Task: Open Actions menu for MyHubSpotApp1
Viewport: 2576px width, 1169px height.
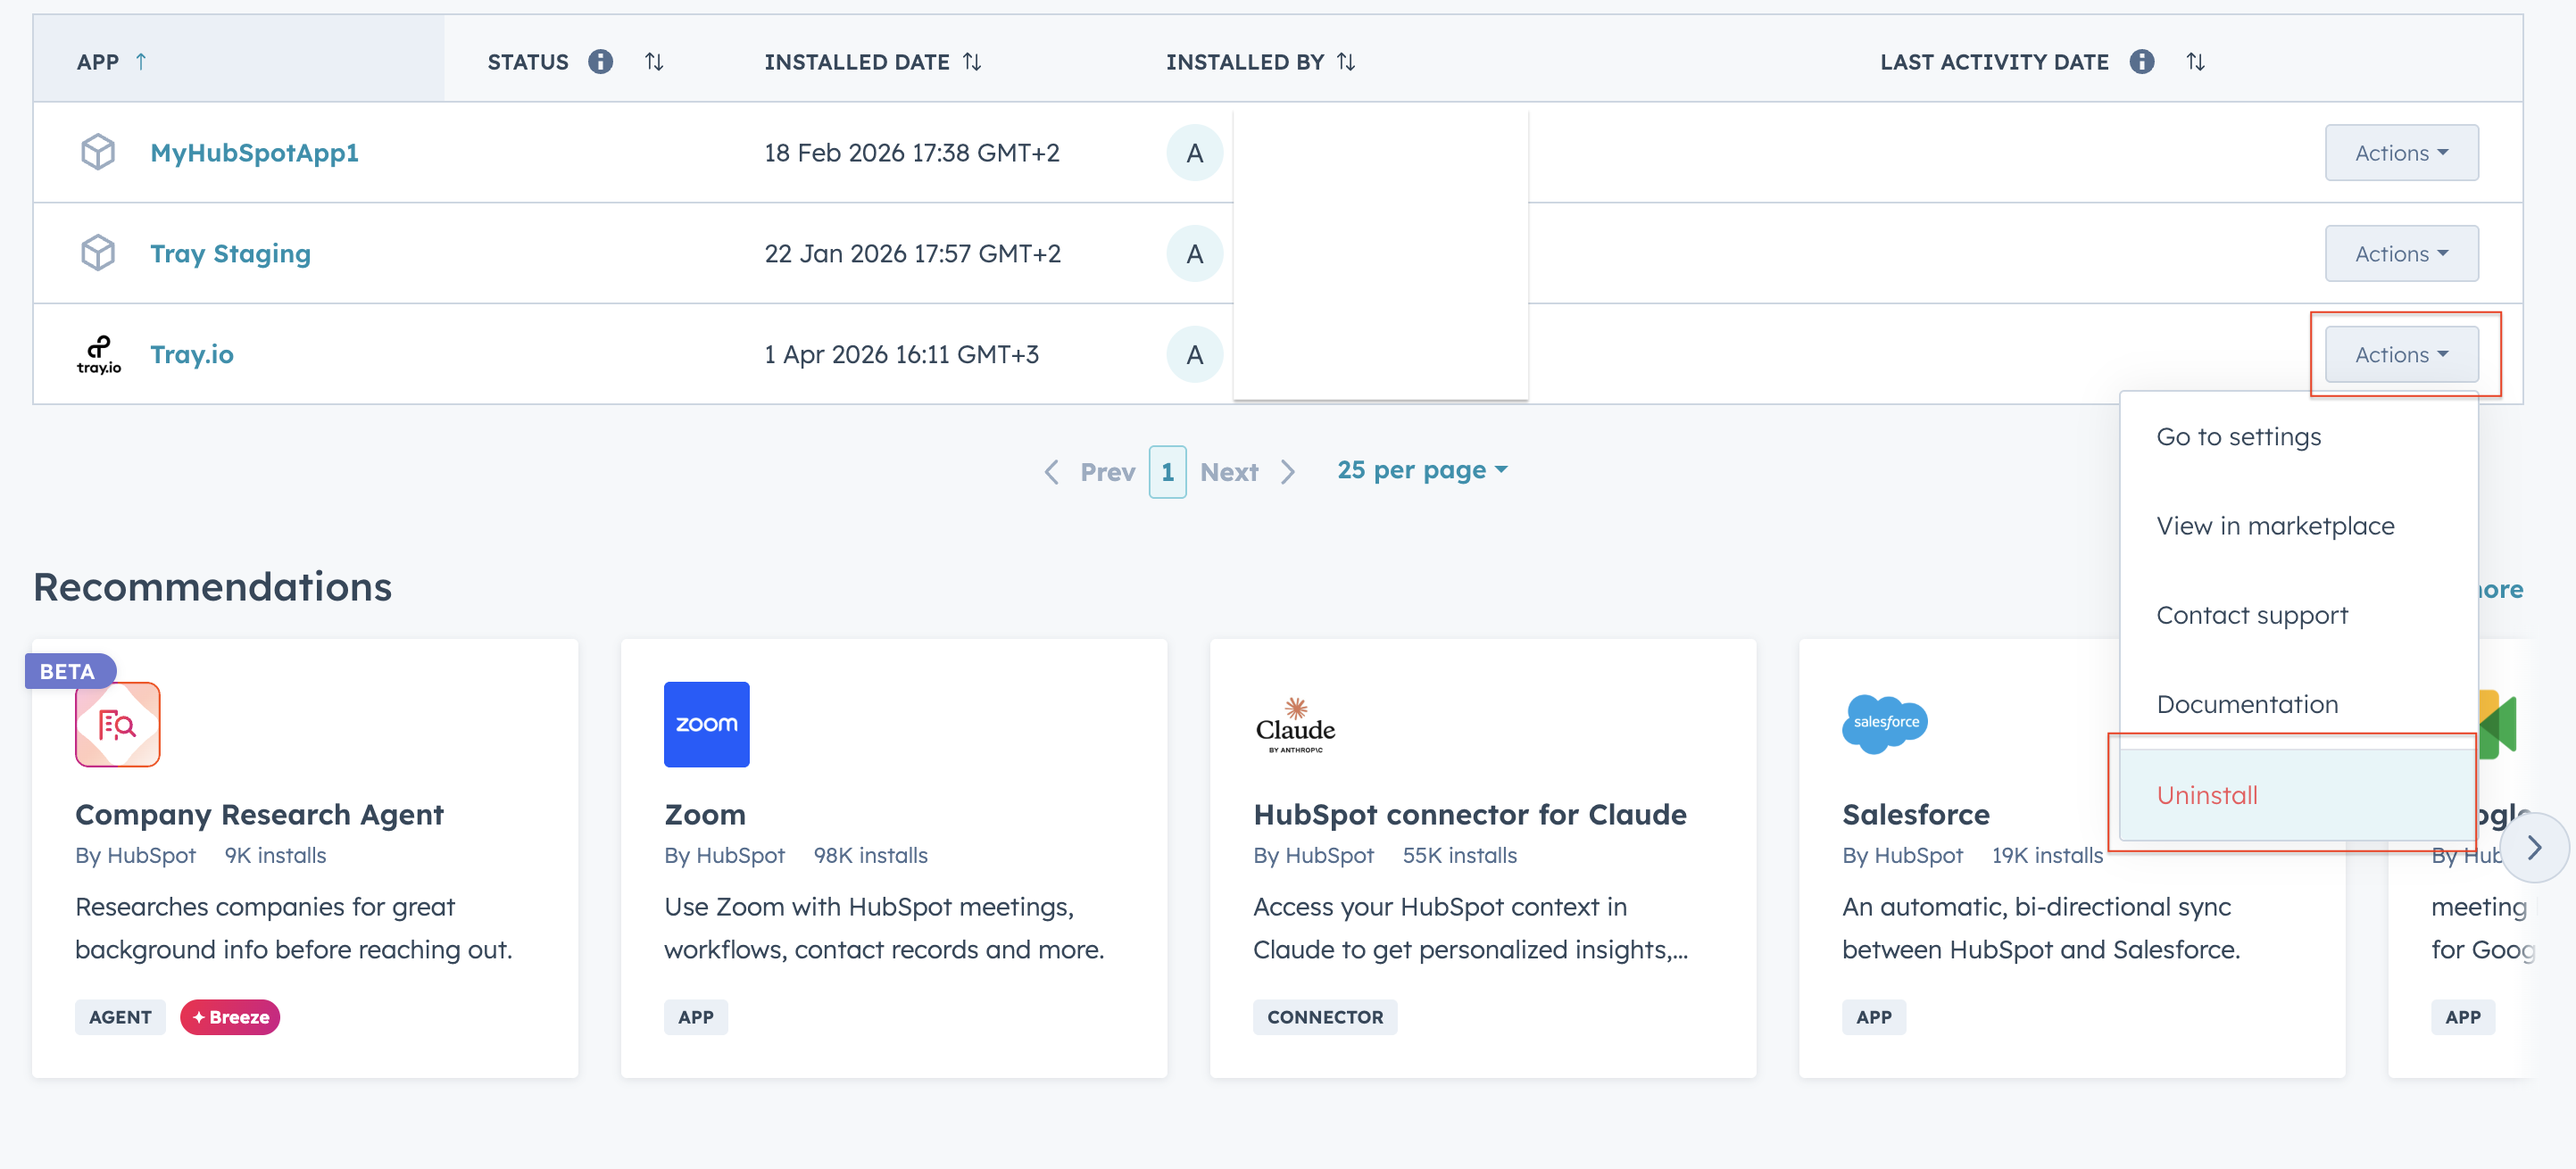Action: [x=2401, y=152]
